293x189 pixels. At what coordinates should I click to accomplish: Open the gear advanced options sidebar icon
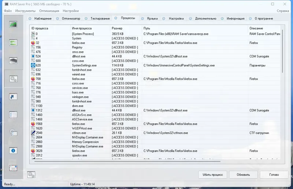coord(13,133)
